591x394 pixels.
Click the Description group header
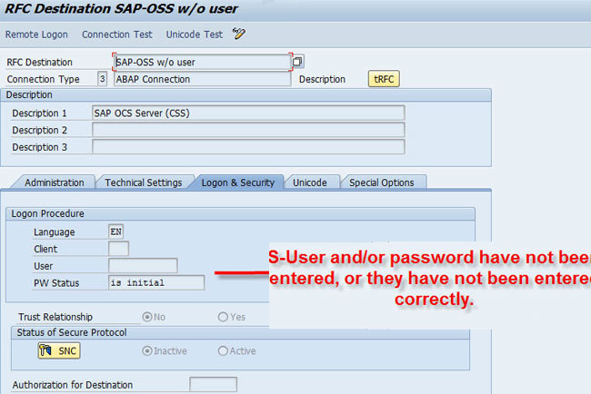(x=245, y=94)
